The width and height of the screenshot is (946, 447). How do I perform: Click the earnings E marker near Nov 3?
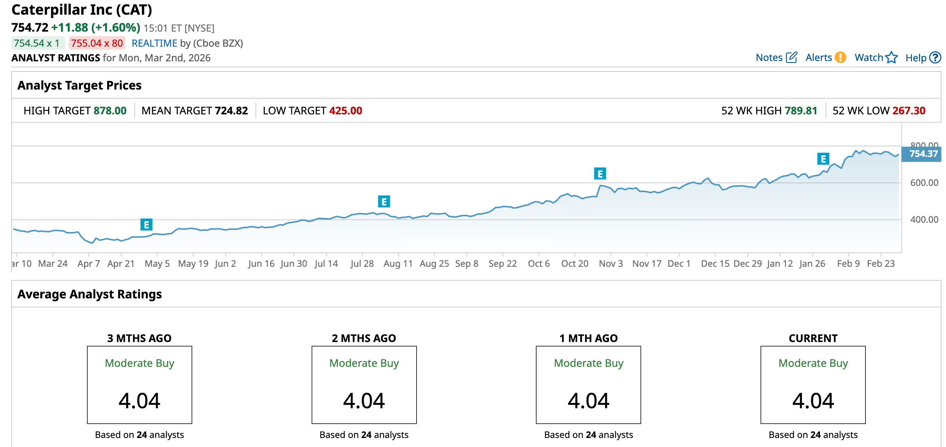pos(600,174)
